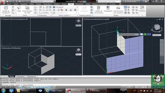Open the Administrador de vistas
Image resolution: width=165 pixels, height=93 pixels.
click(27, 10)
